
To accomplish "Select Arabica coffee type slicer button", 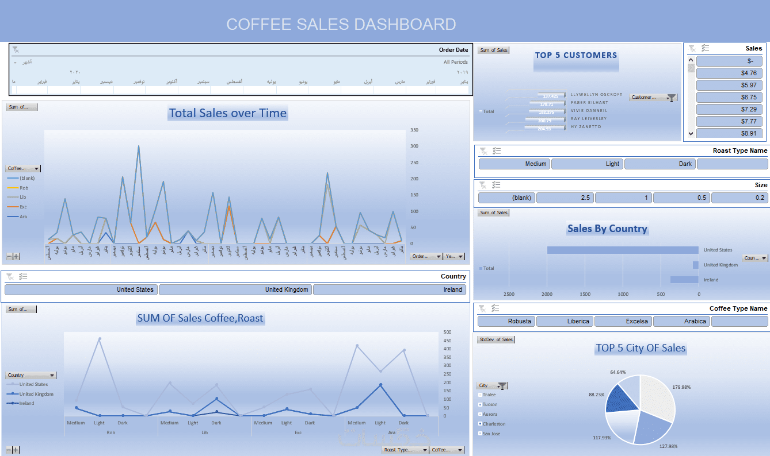I will [681, 321].
